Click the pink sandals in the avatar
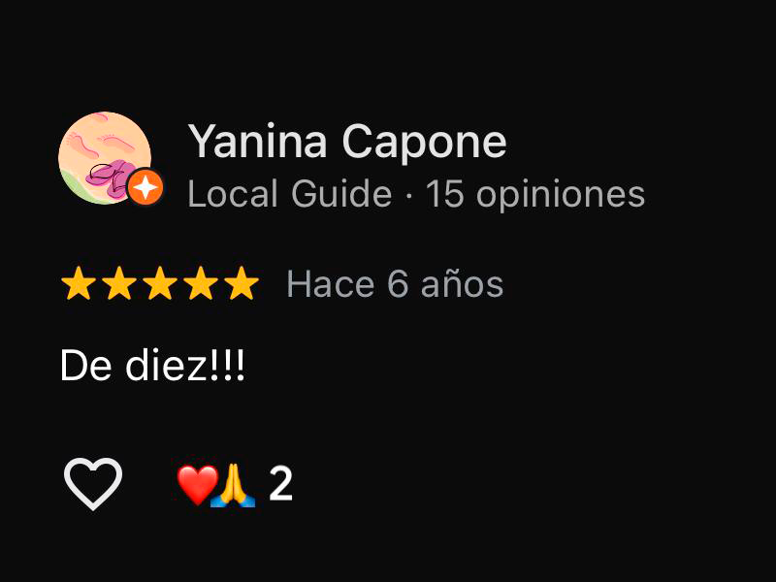This screenshot has height=582, width=776. (109, 178)
